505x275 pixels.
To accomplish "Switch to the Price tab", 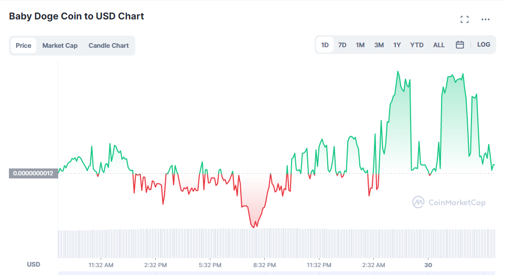I will [x=24, y=46].
